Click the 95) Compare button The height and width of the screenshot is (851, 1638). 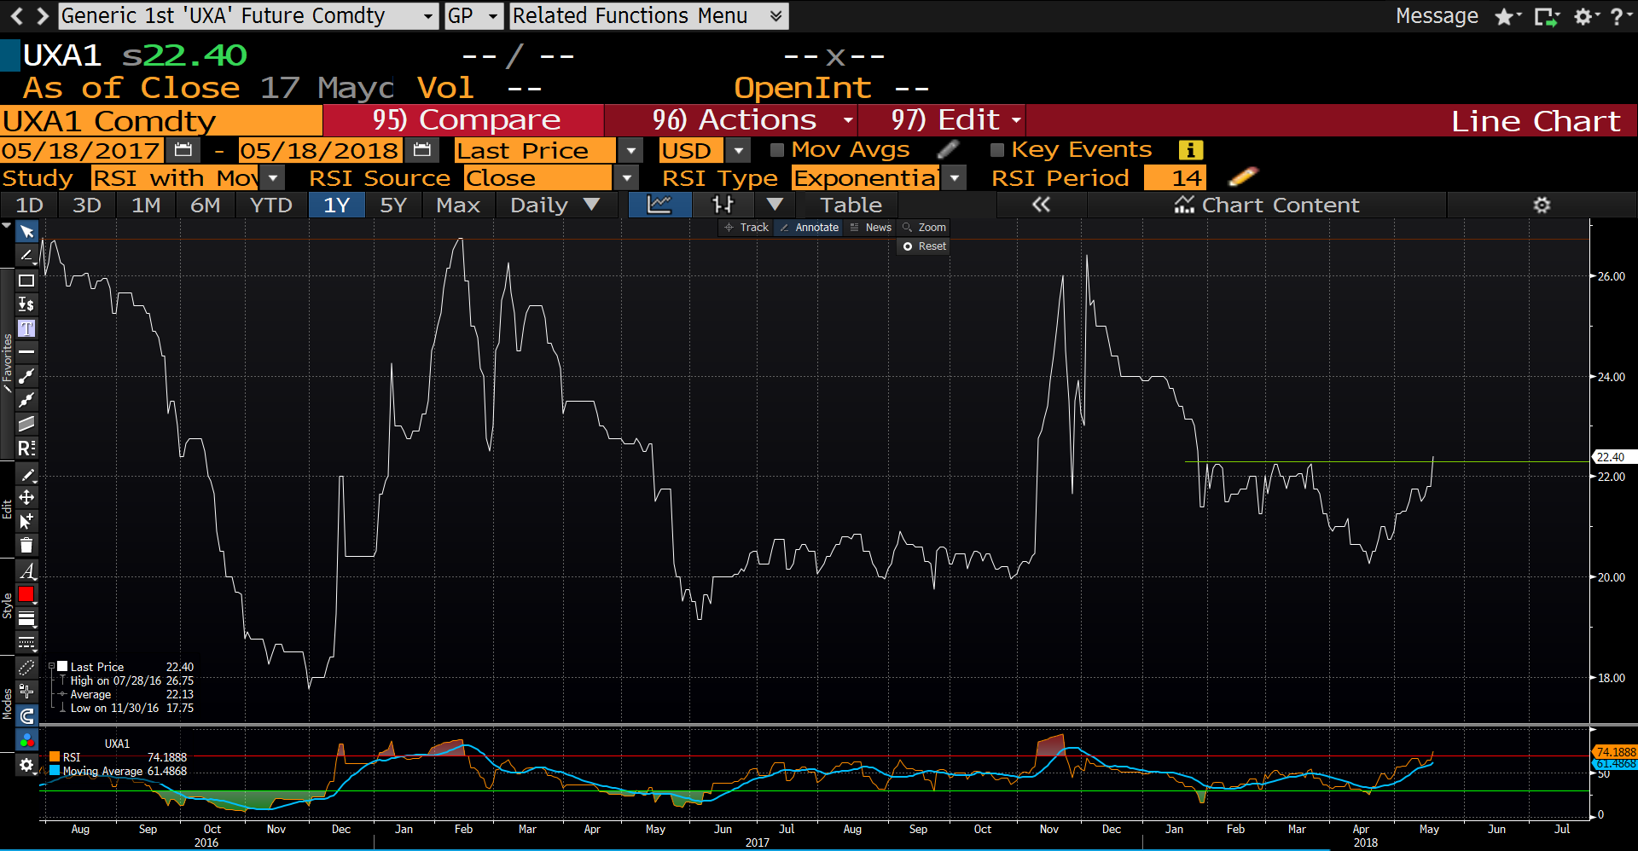point(464,120)
